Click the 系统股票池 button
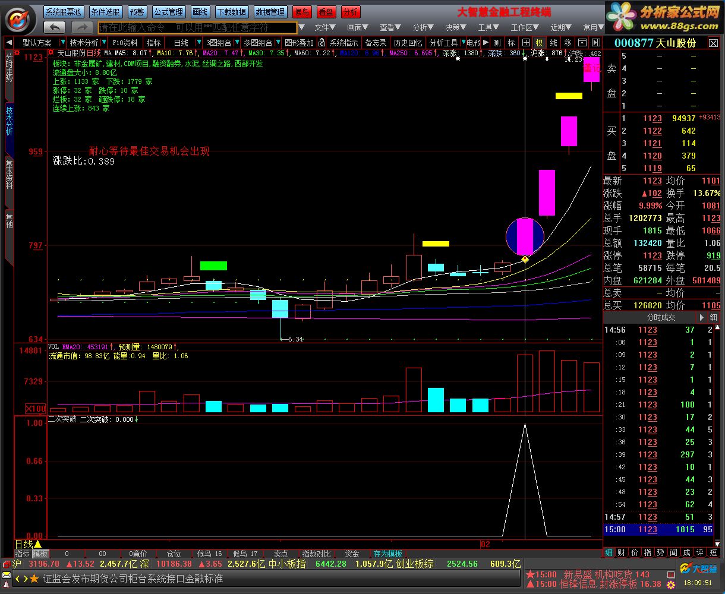 (x=64, y=11)
